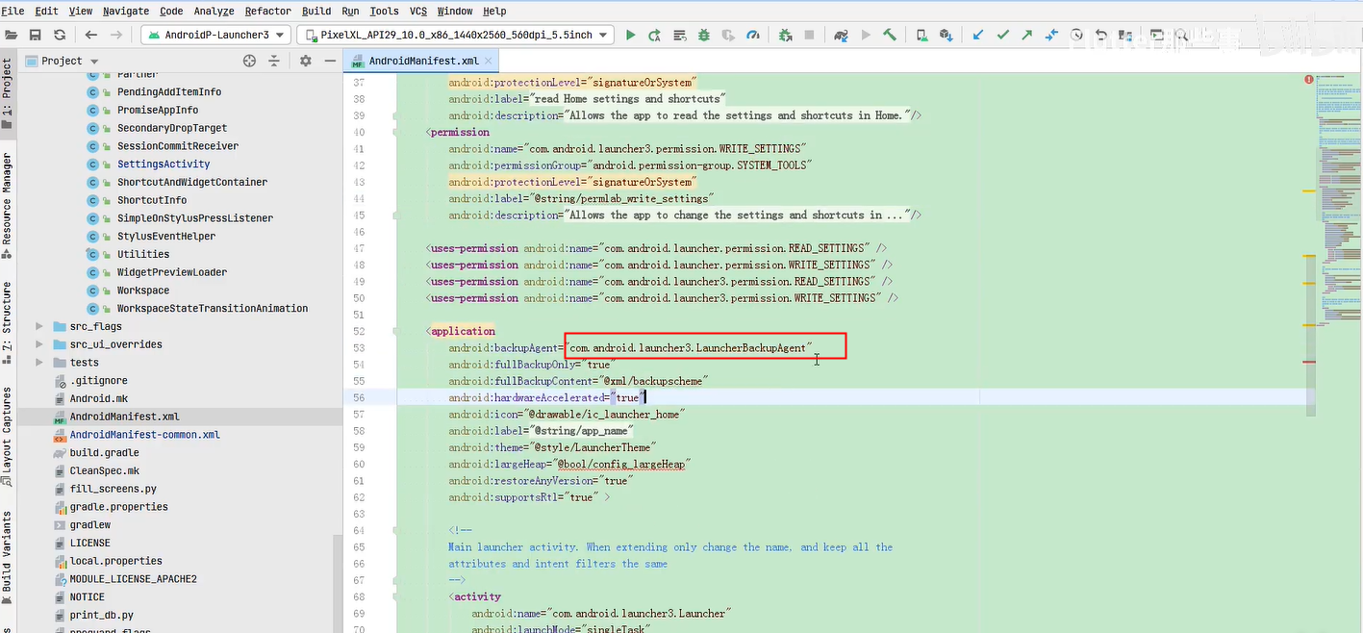Locate current file using crosshair icon

(x=249, y=61)
